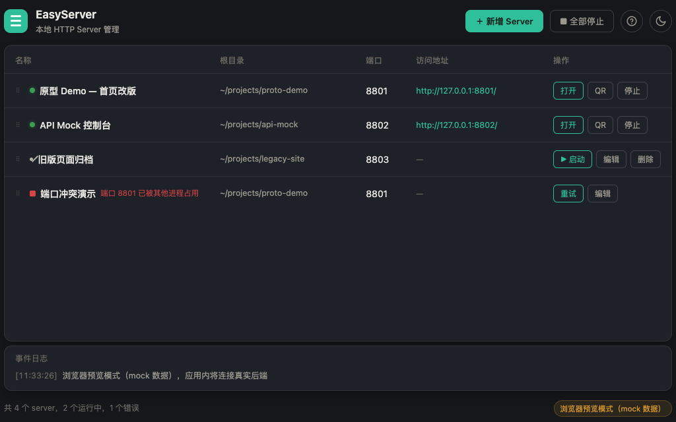
Task: Click the 新增 Server button
Action: coord(504,21)
